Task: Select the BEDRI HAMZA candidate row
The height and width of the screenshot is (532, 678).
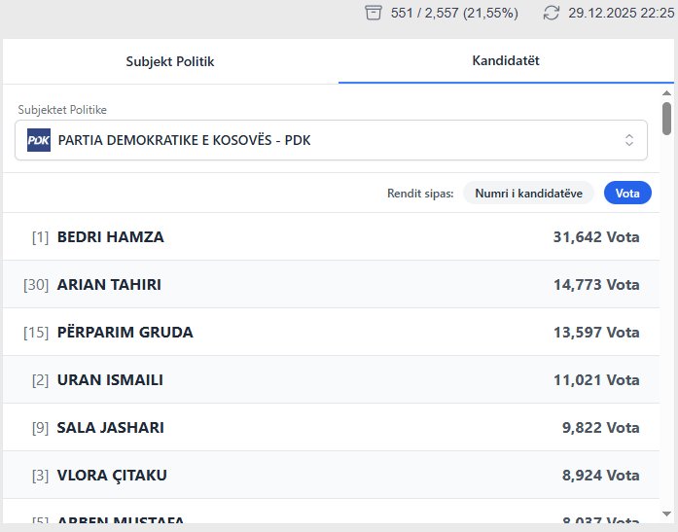Action: coord(331,237)
